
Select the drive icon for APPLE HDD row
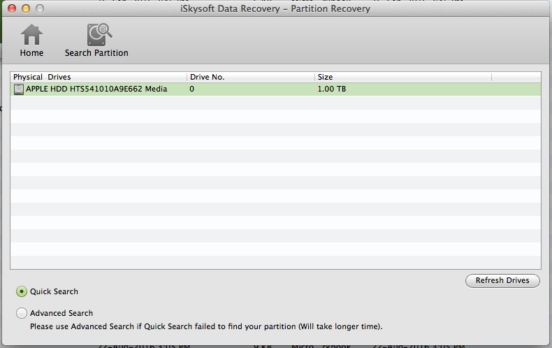[x=19, y=89]
